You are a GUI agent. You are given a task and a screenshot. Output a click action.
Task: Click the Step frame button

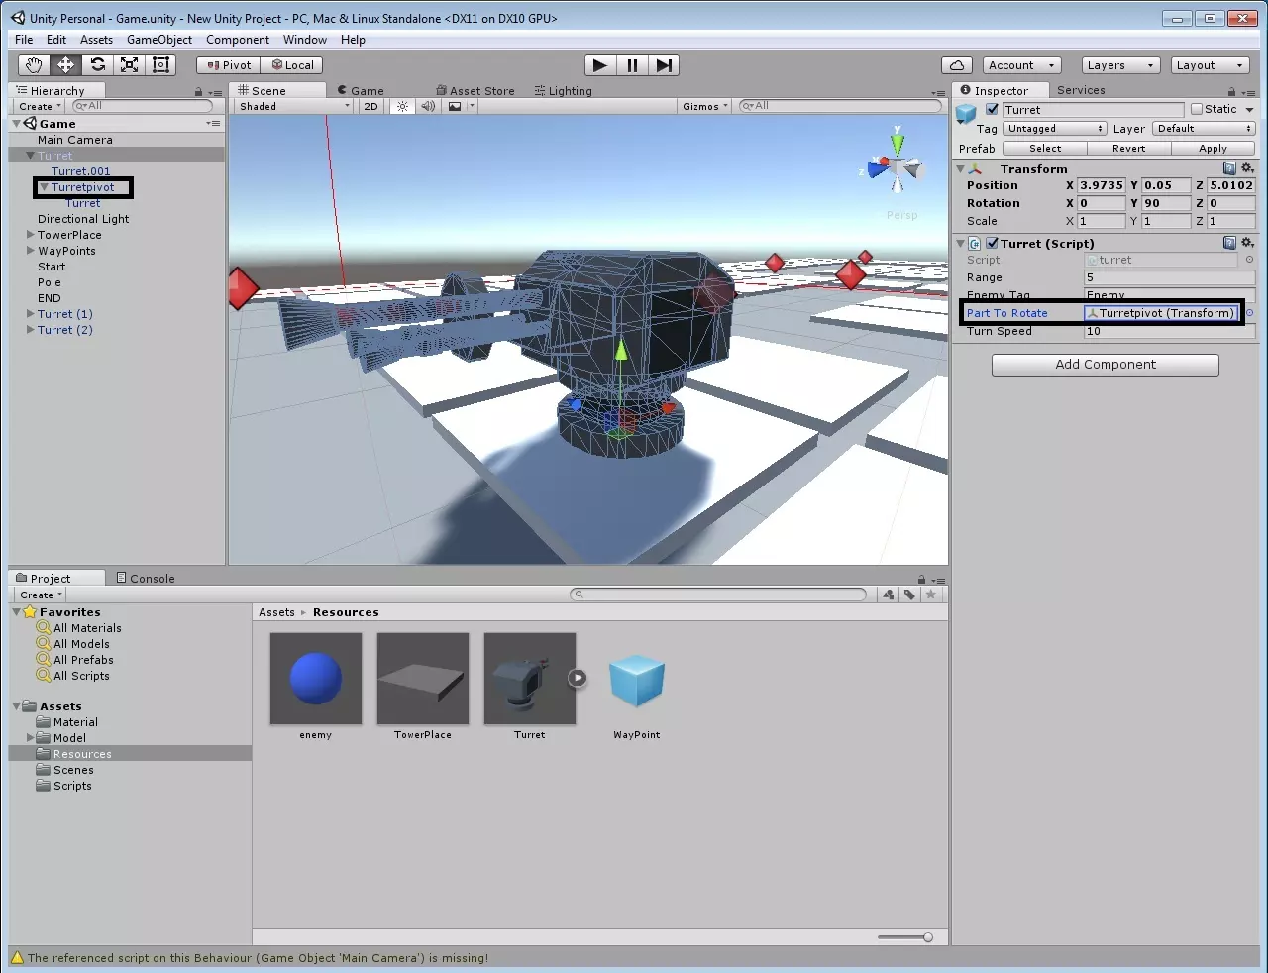[x=665, y=65]
